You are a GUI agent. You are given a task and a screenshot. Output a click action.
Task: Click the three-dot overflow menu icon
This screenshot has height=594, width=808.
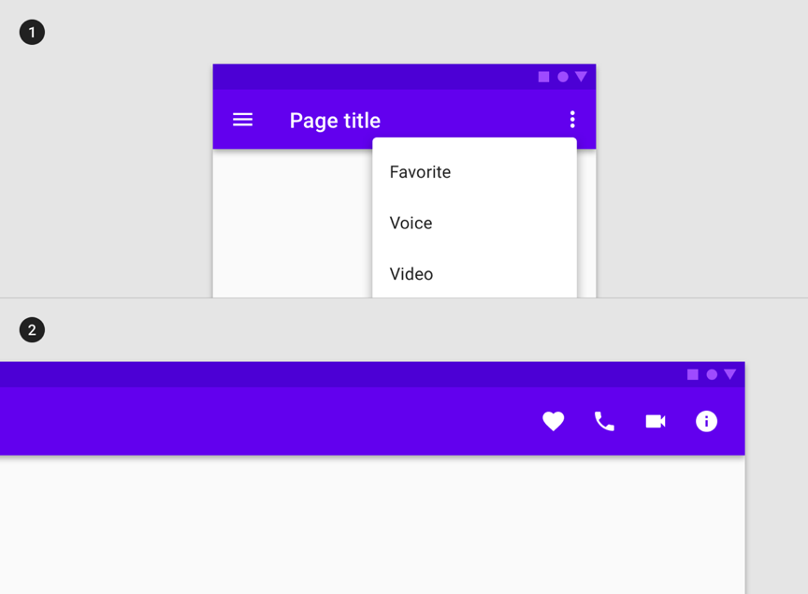pos(572,120)
